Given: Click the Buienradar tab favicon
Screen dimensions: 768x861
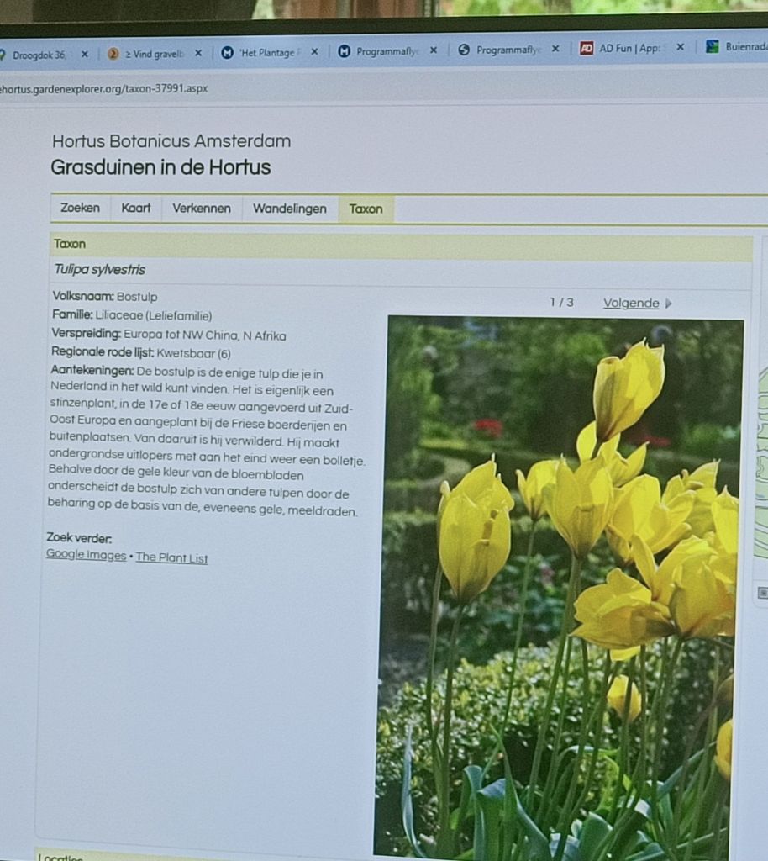Looking at the screenshot, I should click(713, 46).
